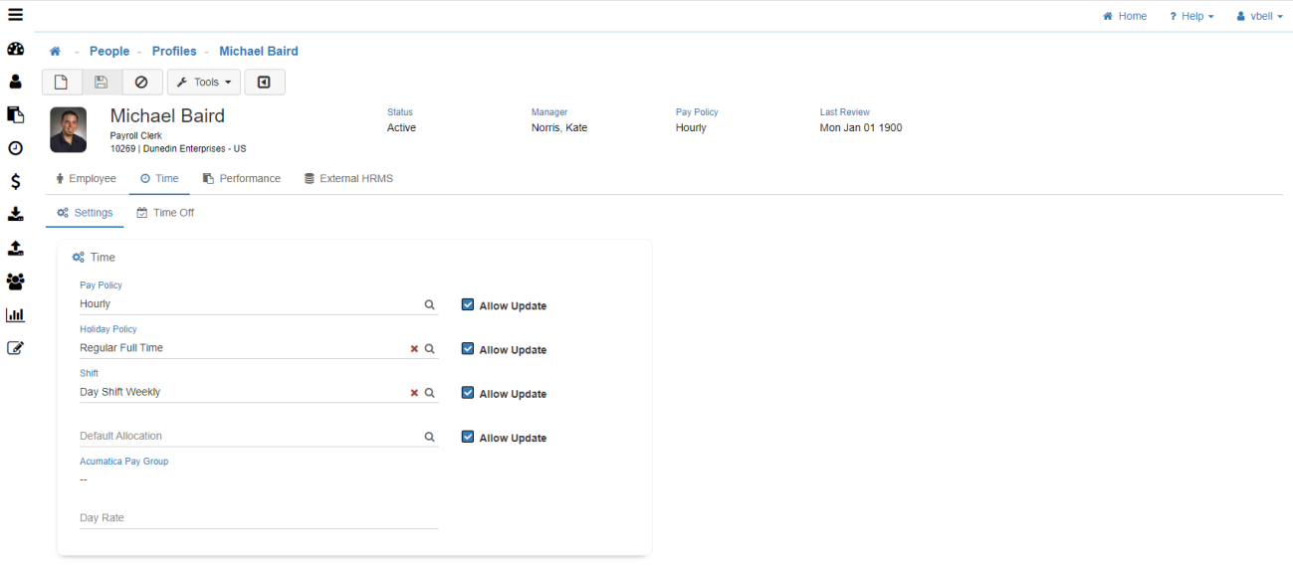Toggle Allow Update checkbox for Shift
Image resolution: width=1293 pixels, height=567 pixels.
pos(468,393)
